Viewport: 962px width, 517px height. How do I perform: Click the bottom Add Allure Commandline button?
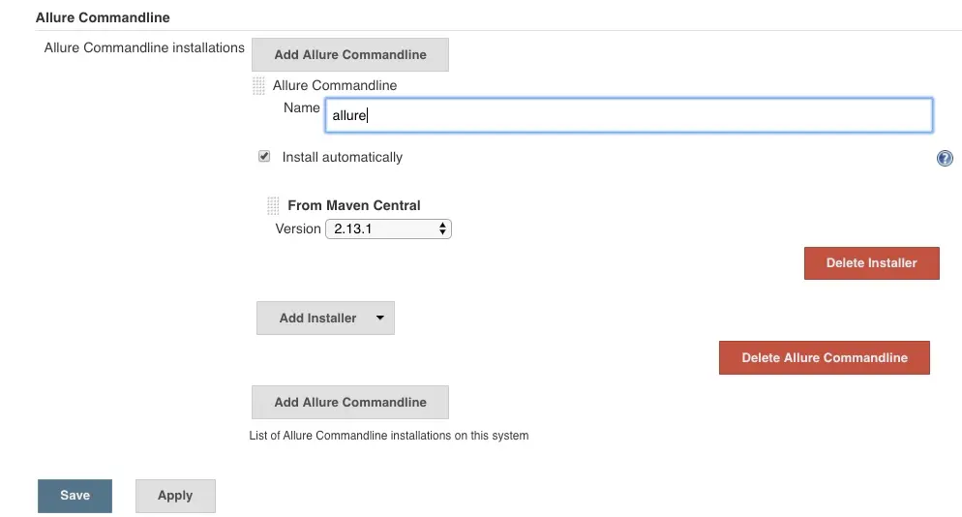point(349,403)
